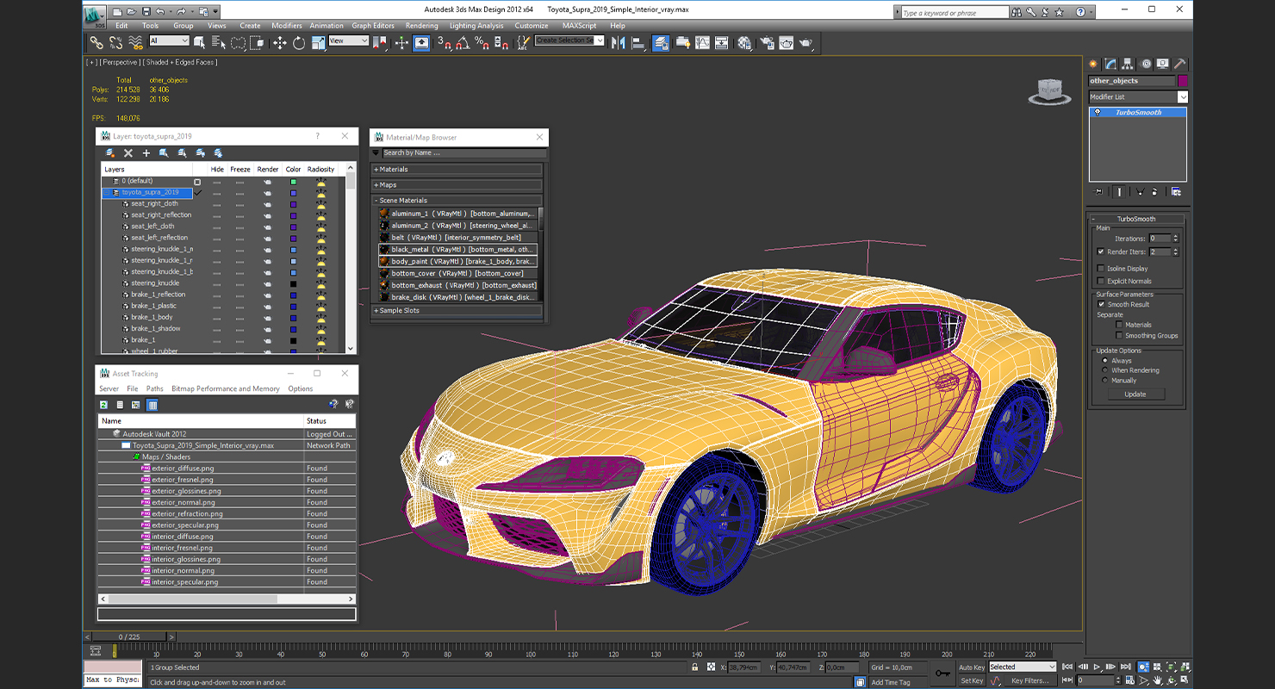Toggle the Angle Snap icon
This screenshot has width=1275, height=689.
[463, 42]
